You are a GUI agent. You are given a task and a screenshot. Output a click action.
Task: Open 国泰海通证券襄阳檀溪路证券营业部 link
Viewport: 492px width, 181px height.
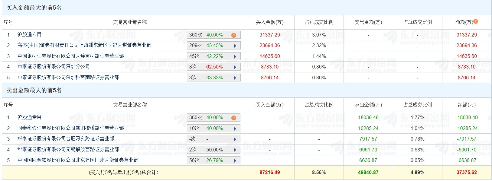click(x=71, y=128)
